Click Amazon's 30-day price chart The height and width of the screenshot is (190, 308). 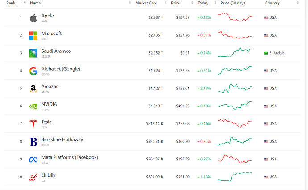tap(235, 89)
